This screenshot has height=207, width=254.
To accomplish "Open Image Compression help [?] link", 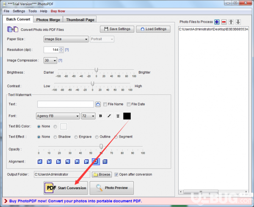I will click(60, 61).
